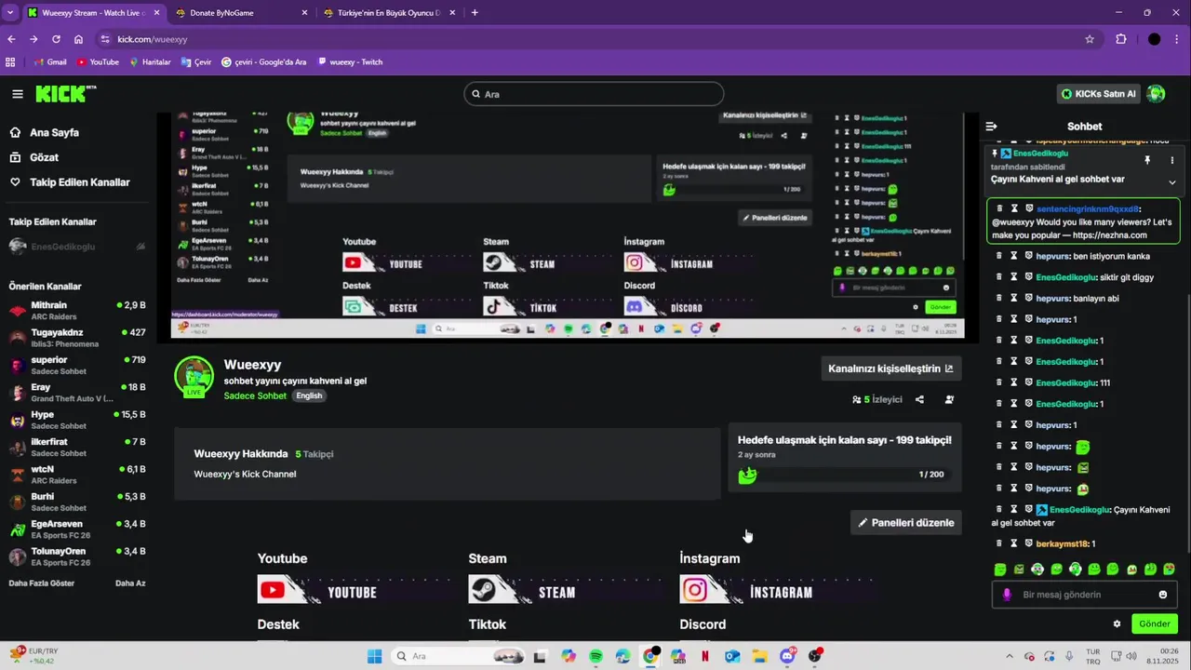Open Gmail bookmark
1191x670 pixels.
coord(50,62)
